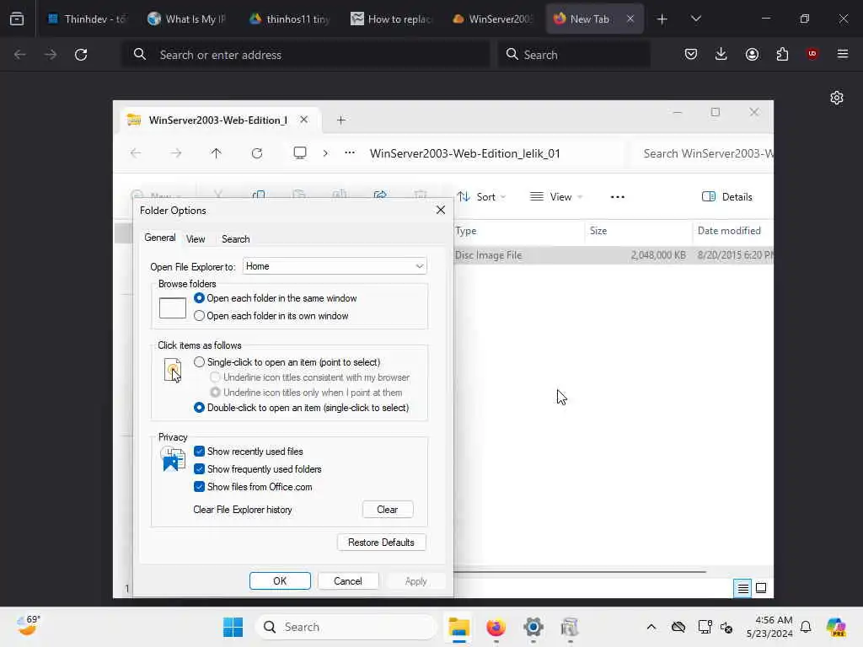Viewport: 863px width, 647px height.
Task: Open the Windows Start menu
Action: click(233, 627)
